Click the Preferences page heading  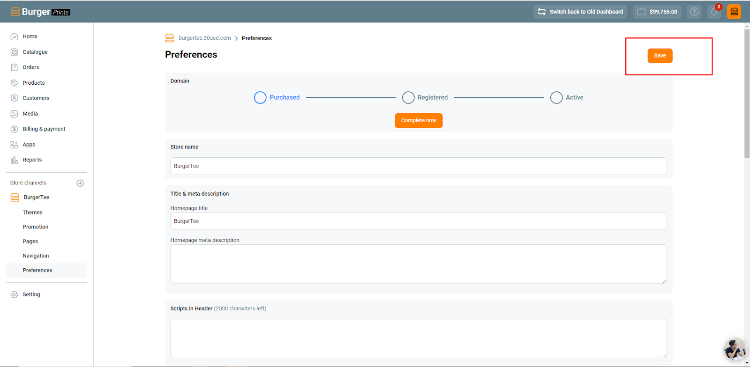click(x=191, y=55)
